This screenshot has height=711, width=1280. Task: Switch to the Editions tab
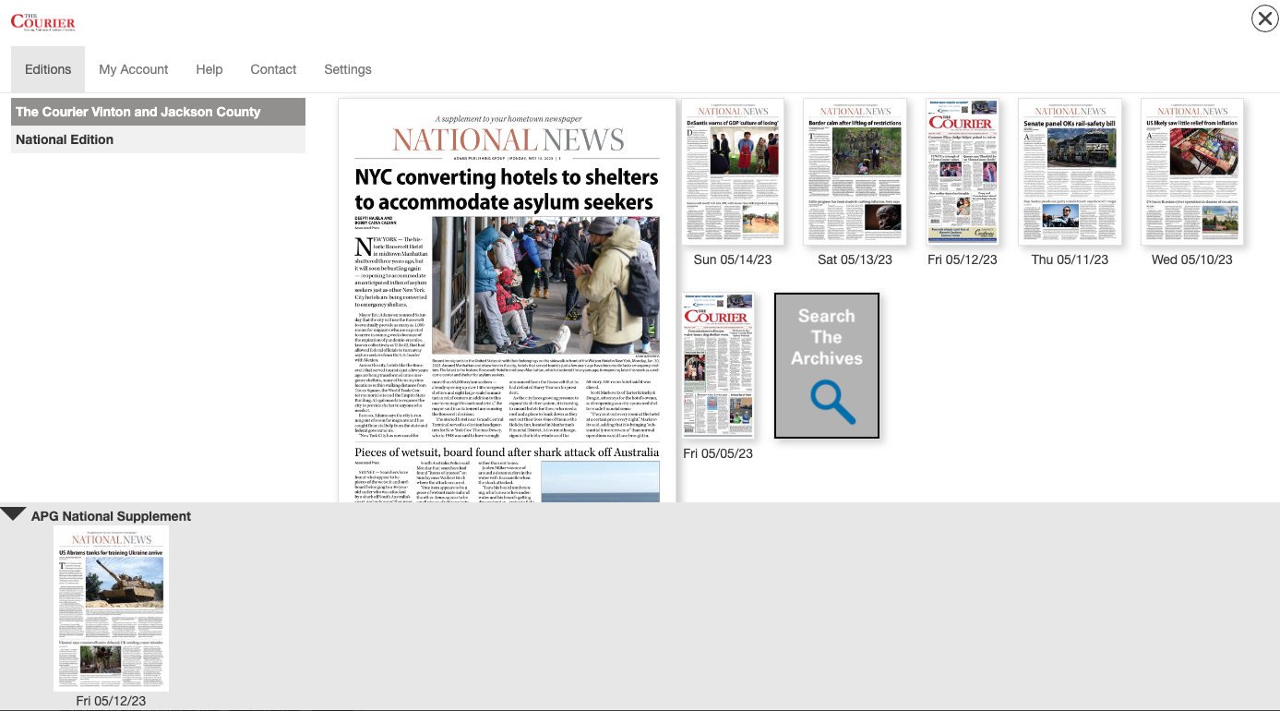pyautogui.click(x=48, y=69)
